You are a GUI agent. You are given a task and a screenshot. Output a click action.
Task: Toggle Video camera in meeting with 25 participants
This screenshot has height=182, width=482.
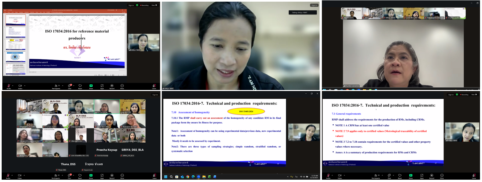(20, 85)
